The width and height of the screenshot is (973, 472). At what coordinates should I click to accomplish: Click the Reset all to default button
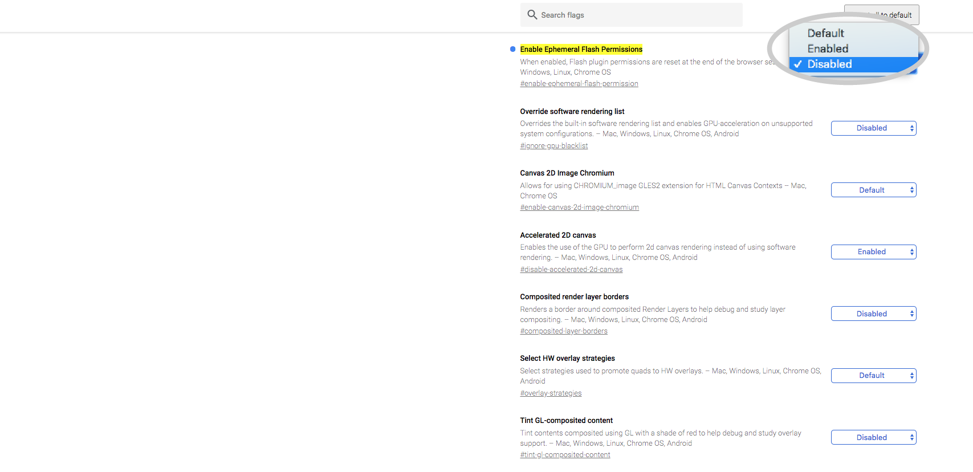tap(881, 15)
